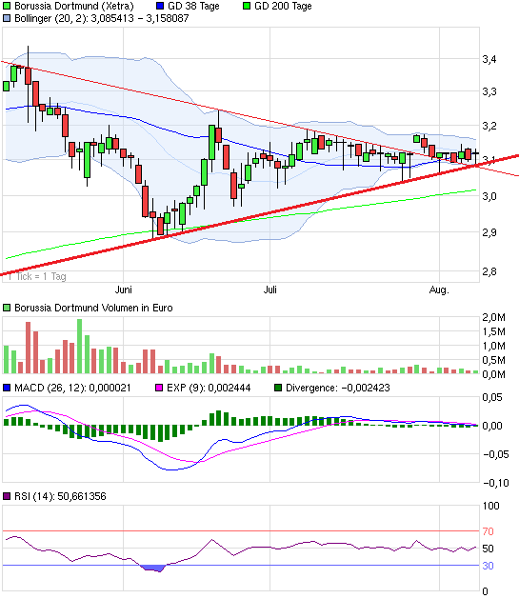Click the 3,2 price axis label
Image resolution: width=519 pixels, height=599 pixels.
[x=489, y=126]
